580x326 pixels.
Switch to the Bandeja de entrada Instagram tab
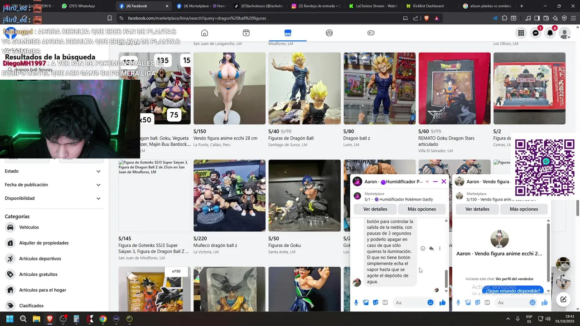pos(316,6)
